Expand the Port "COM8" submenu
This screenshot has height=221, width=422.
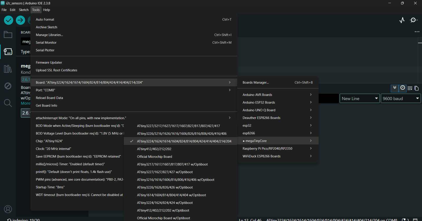point(134,90)
